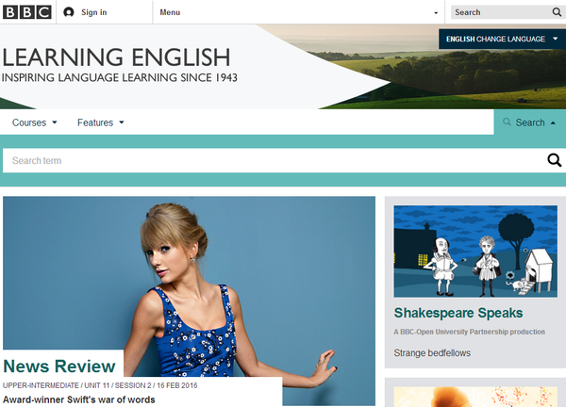Click Inspiring Language Learning Since 1943 tagline
Viewport: 566px width, 407px height.
pos(120,77)
